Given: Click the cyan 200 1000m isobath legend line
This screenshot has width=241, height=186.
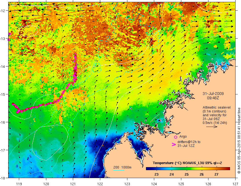Looking at the screenshot, I should tap(119, 170).
